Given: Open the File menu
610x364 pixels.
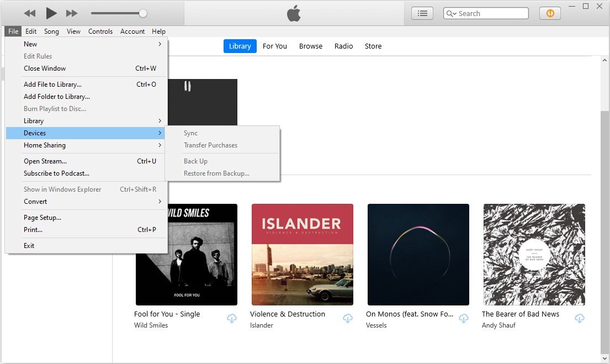Looking at the screenshot, I should pos(13,31).
